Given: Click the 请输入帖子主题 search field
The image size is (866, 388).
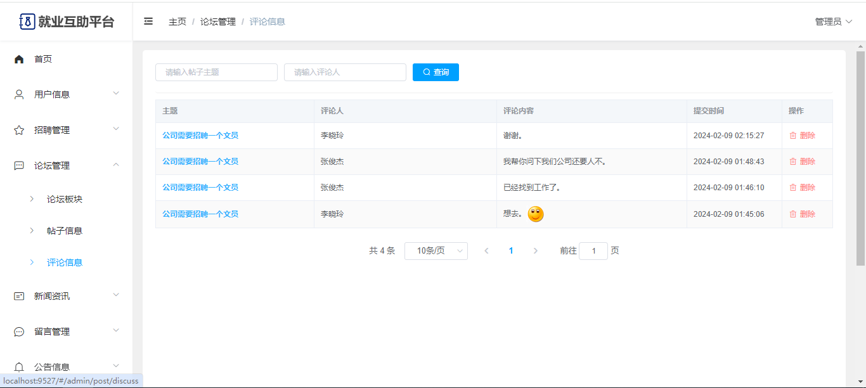Looking at the screenshot, I should (x=216, y=72).
